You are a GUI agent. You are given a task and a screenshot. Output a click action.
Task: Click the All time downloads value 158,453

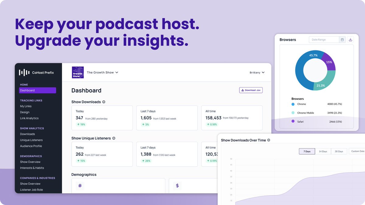(214, 118)
